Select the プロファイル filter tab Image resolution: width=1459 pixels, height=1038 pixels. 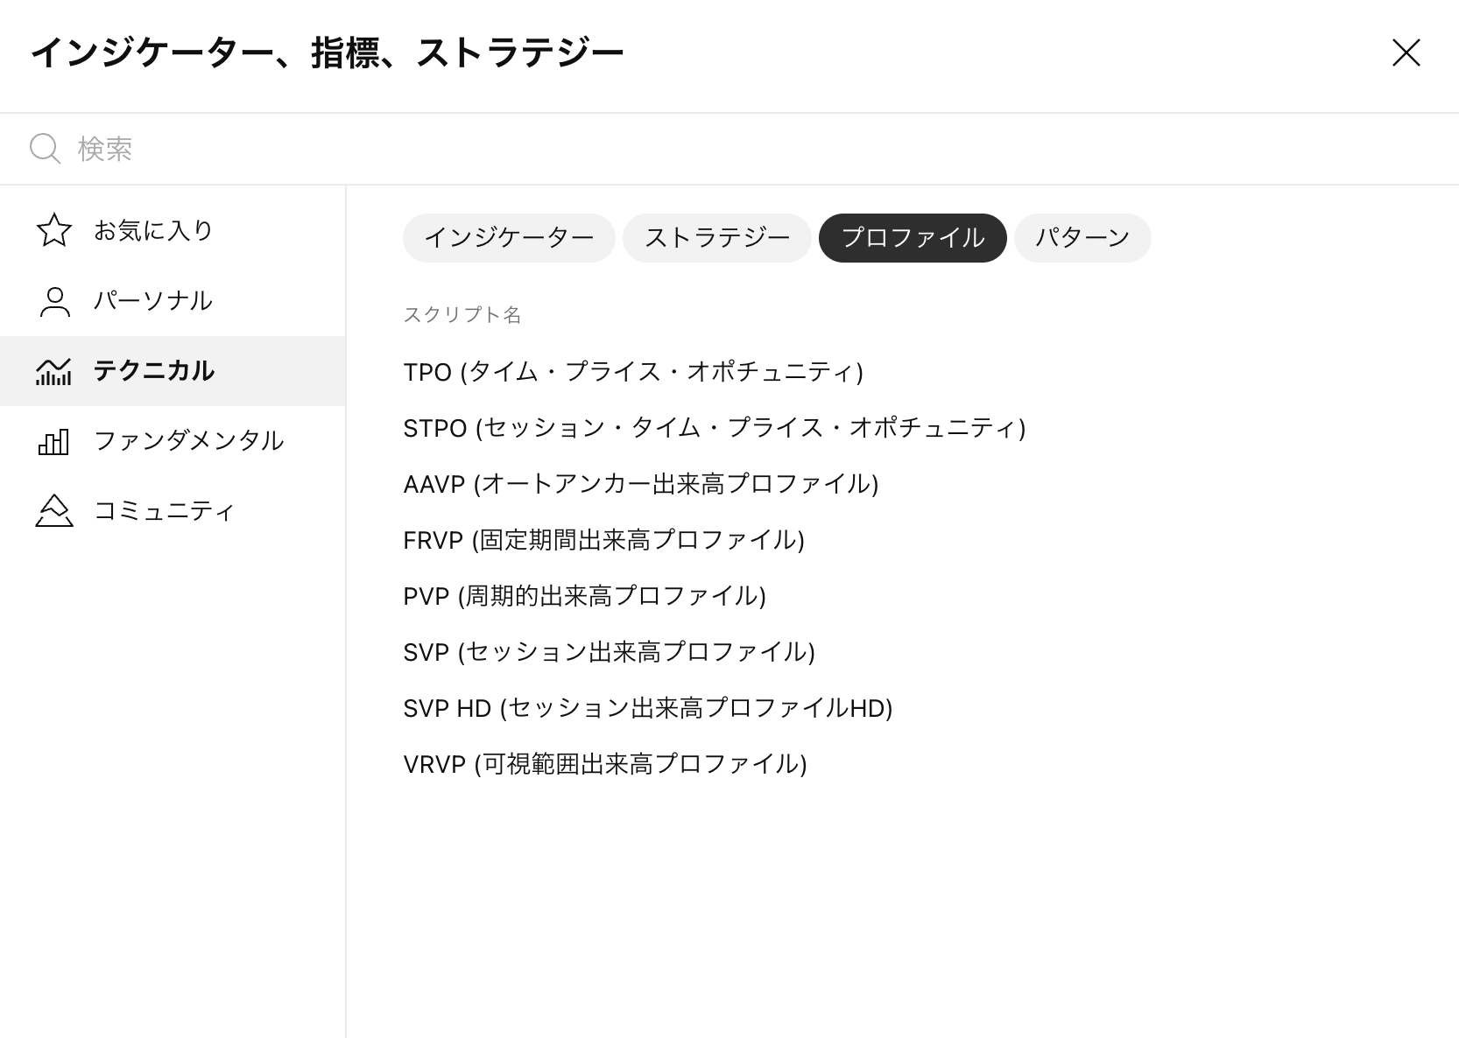[913, 238]
